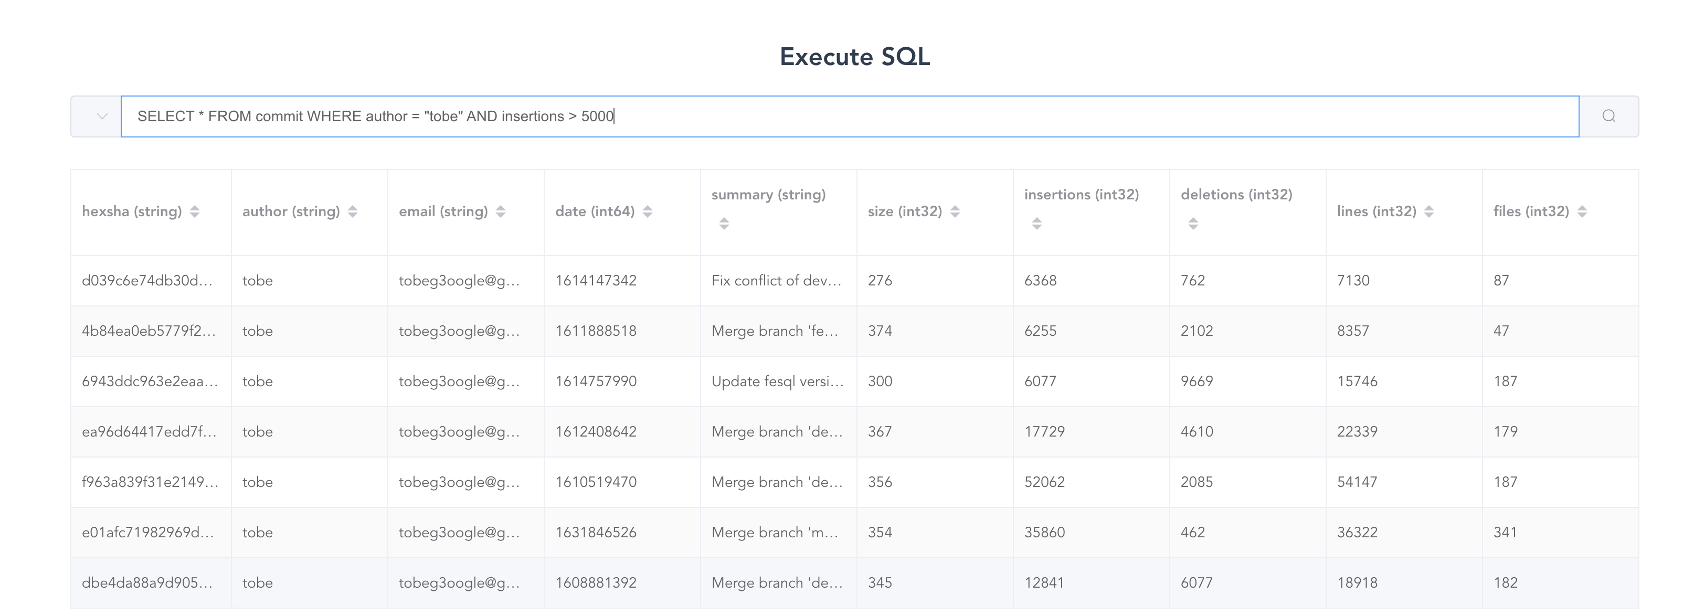Image resolution: width=1694 pixels, height=616 pixels.
Task: Sort by size column sort icon
Action: coord(955,211)
